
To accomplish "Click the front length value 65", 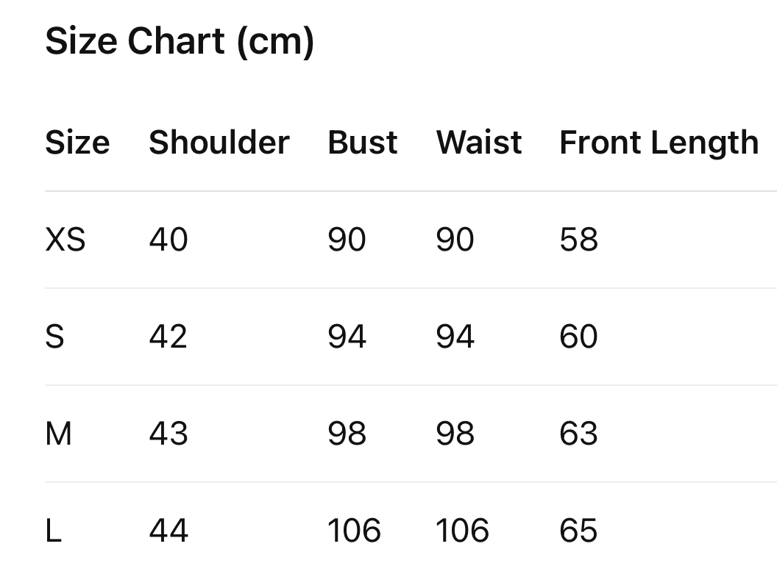I will click(578, 531).
